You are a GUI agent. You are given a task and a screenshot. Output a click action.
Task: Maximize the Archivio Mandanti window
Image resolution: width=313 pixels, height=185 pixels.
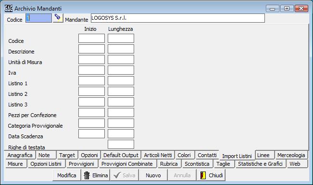287,9
